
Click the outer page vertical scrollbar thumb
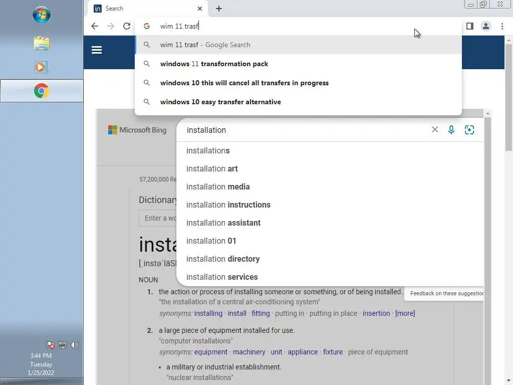[x=508, y=98]
